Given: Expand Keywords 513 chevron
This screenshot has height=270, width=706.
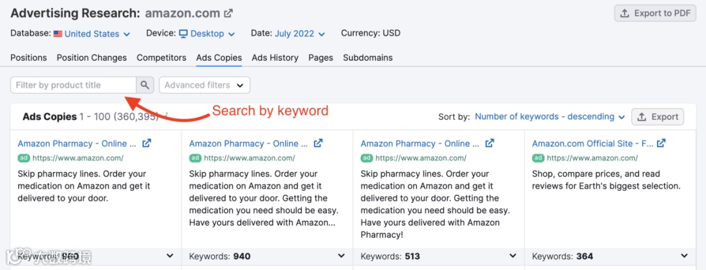Looking at the screenshot, I should 513,256.
